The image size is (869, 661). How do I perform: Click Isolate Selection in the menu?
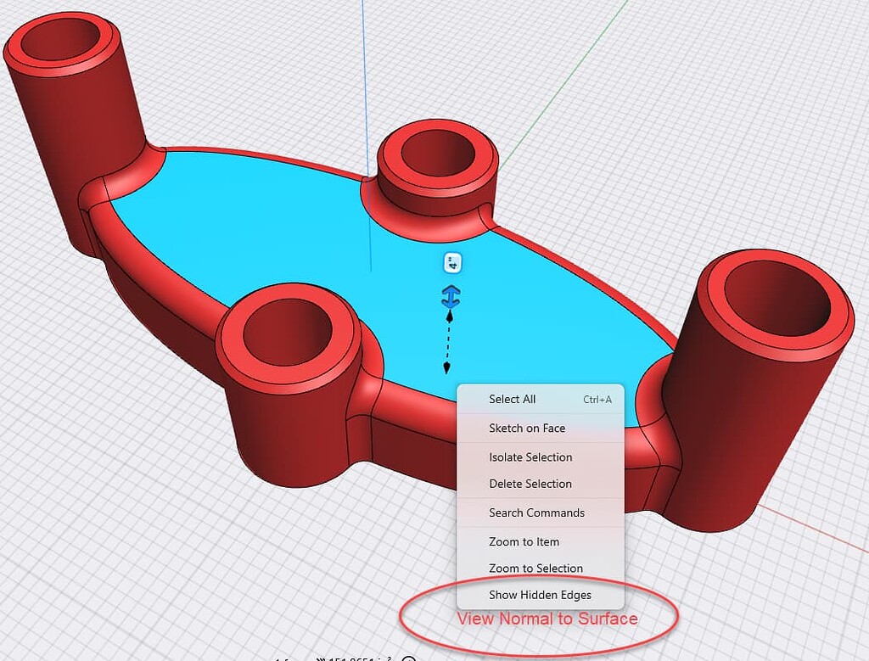(530, 457)
